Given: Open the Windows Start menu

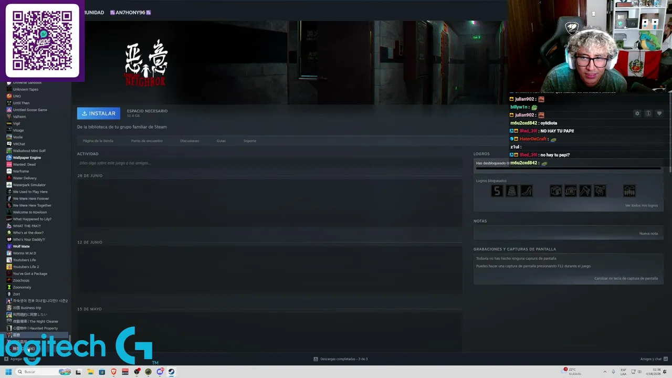Looking at the screenshot, I should 8,372.
